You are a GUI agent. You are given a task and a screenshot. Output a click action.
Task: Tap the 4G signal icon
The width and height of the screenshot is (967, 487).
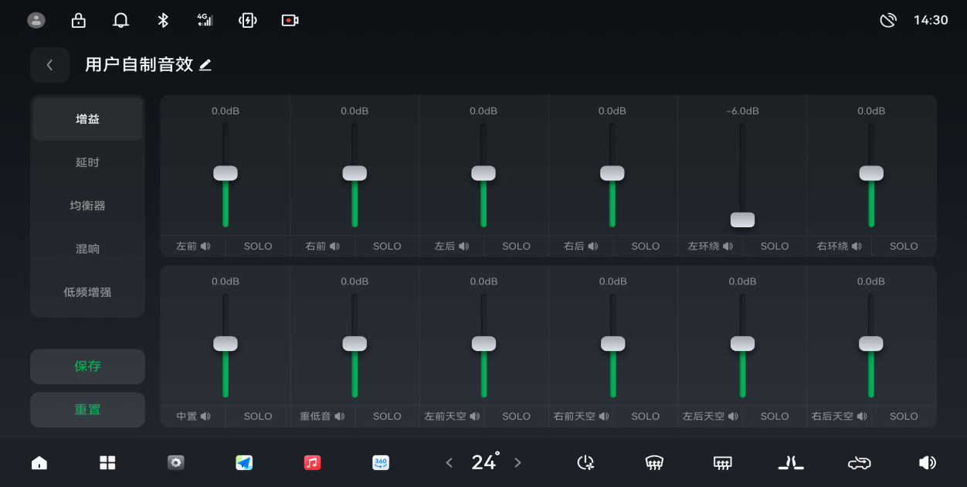[x=205, y=20]
